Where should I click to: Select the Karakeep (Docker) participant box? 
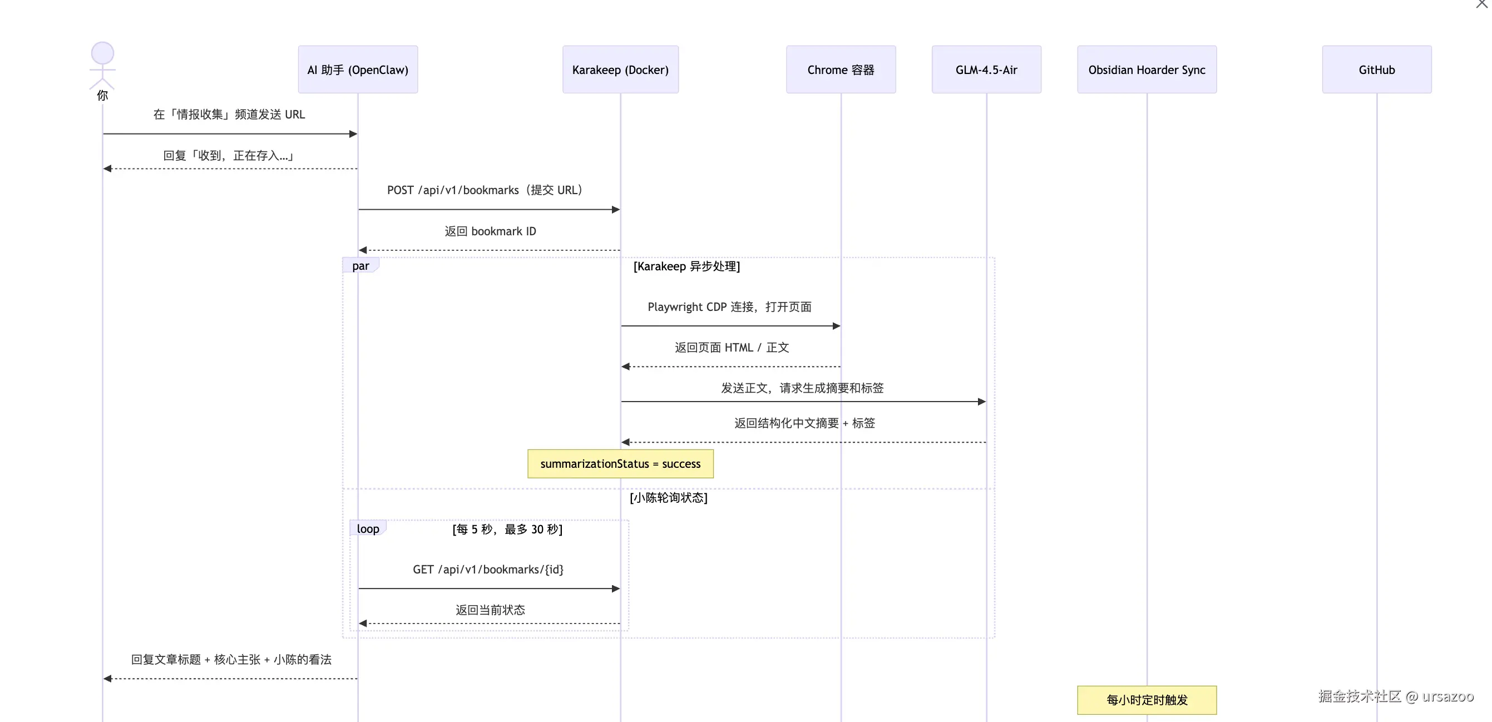point(620,70)
